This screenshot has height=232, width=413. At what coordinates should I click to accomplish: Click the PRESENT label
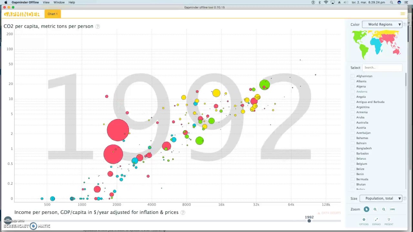click(x=389, y=224)
